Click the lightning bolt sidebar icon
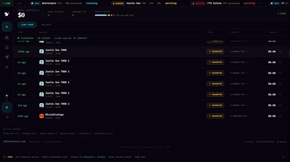This screenshot has width=290, height=162. (7, 107)
